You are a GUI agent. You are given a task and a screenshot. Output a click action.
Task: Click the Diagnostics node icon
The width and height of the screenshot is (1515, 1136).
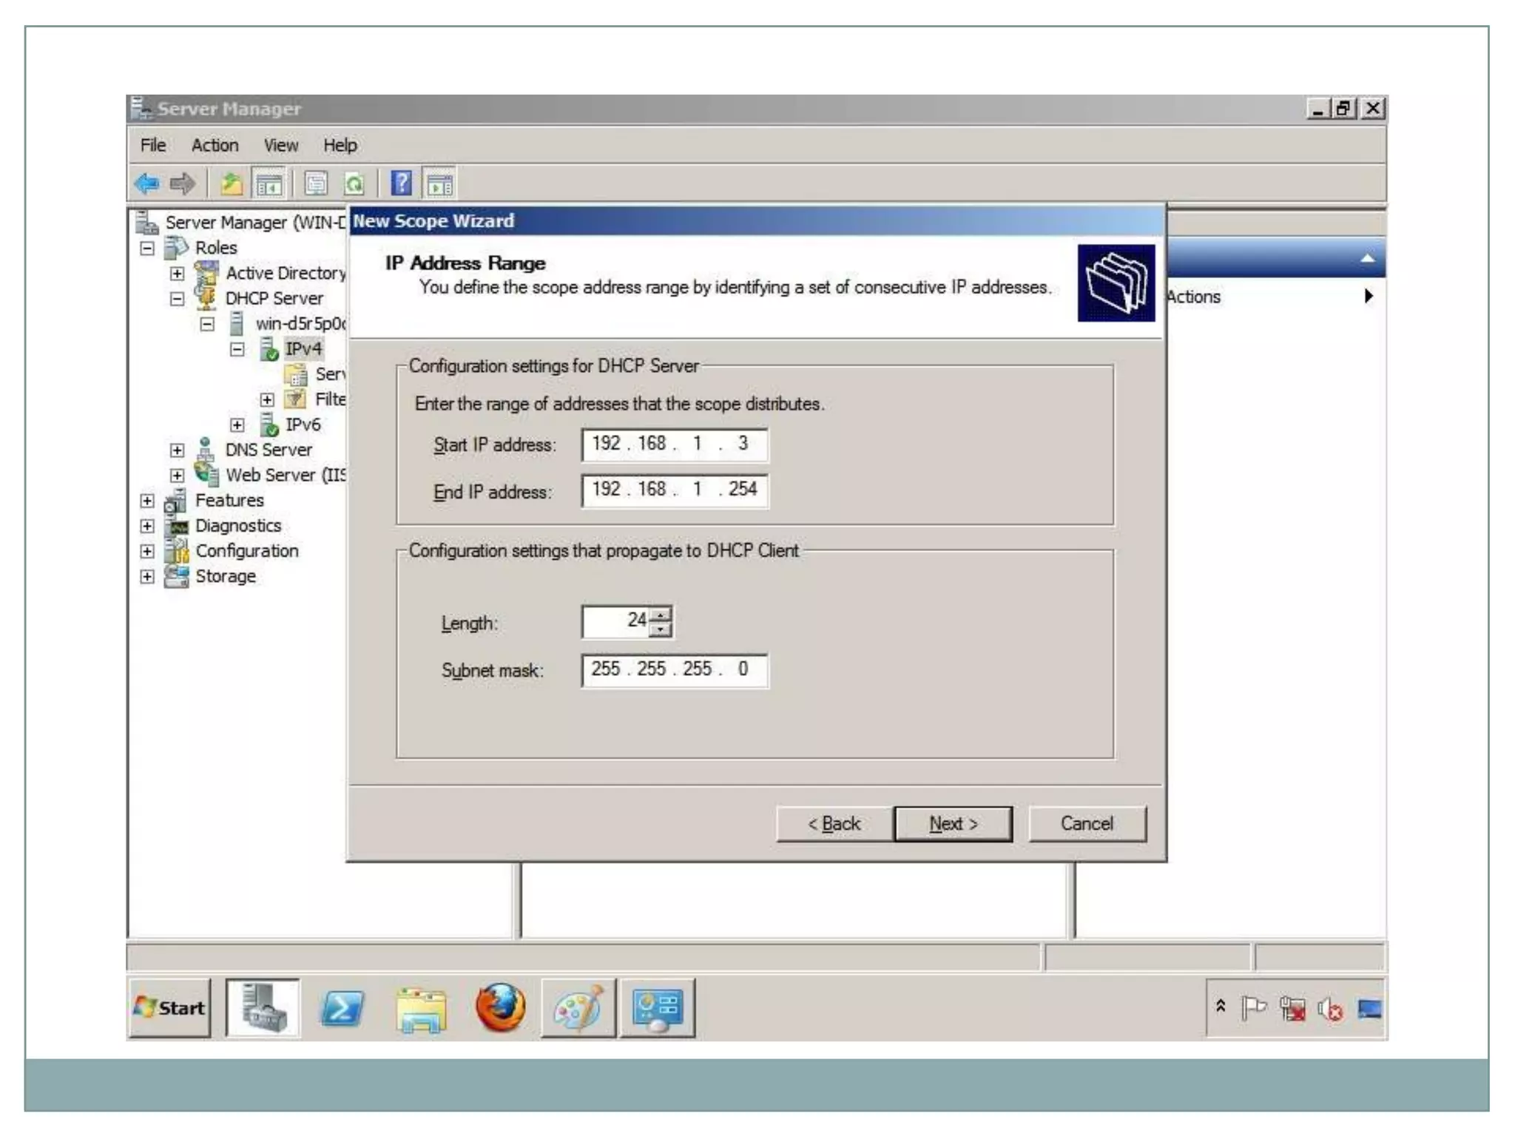coord(177,526)
